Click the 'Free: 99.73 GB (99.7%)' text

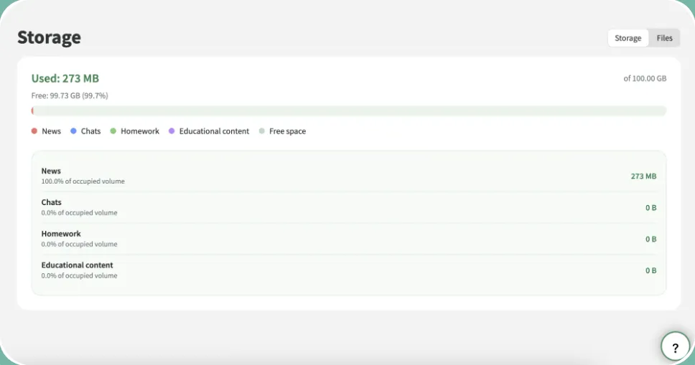coord(70,95)
